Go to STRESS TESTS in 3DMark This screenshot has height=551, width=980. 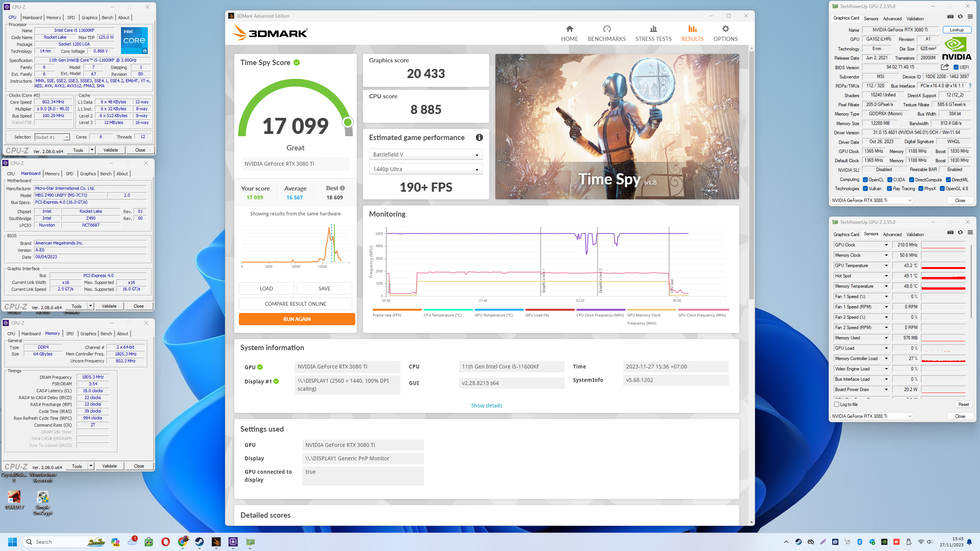pos(653,33)
